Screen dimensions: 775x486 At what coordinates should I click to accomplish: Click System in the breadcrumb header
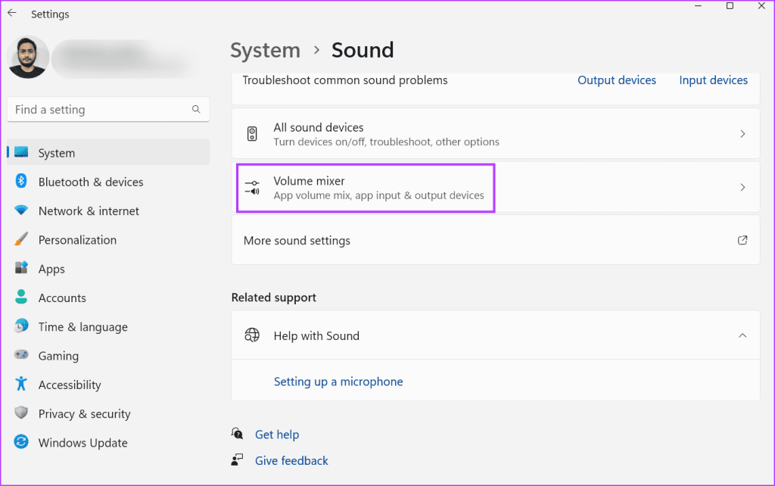coord(265,50)
